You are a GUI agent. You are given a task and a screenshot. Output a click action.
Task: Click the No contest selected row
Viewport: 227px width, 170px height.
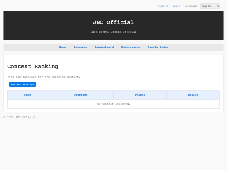pyautogui.click(x=113, y=104)
